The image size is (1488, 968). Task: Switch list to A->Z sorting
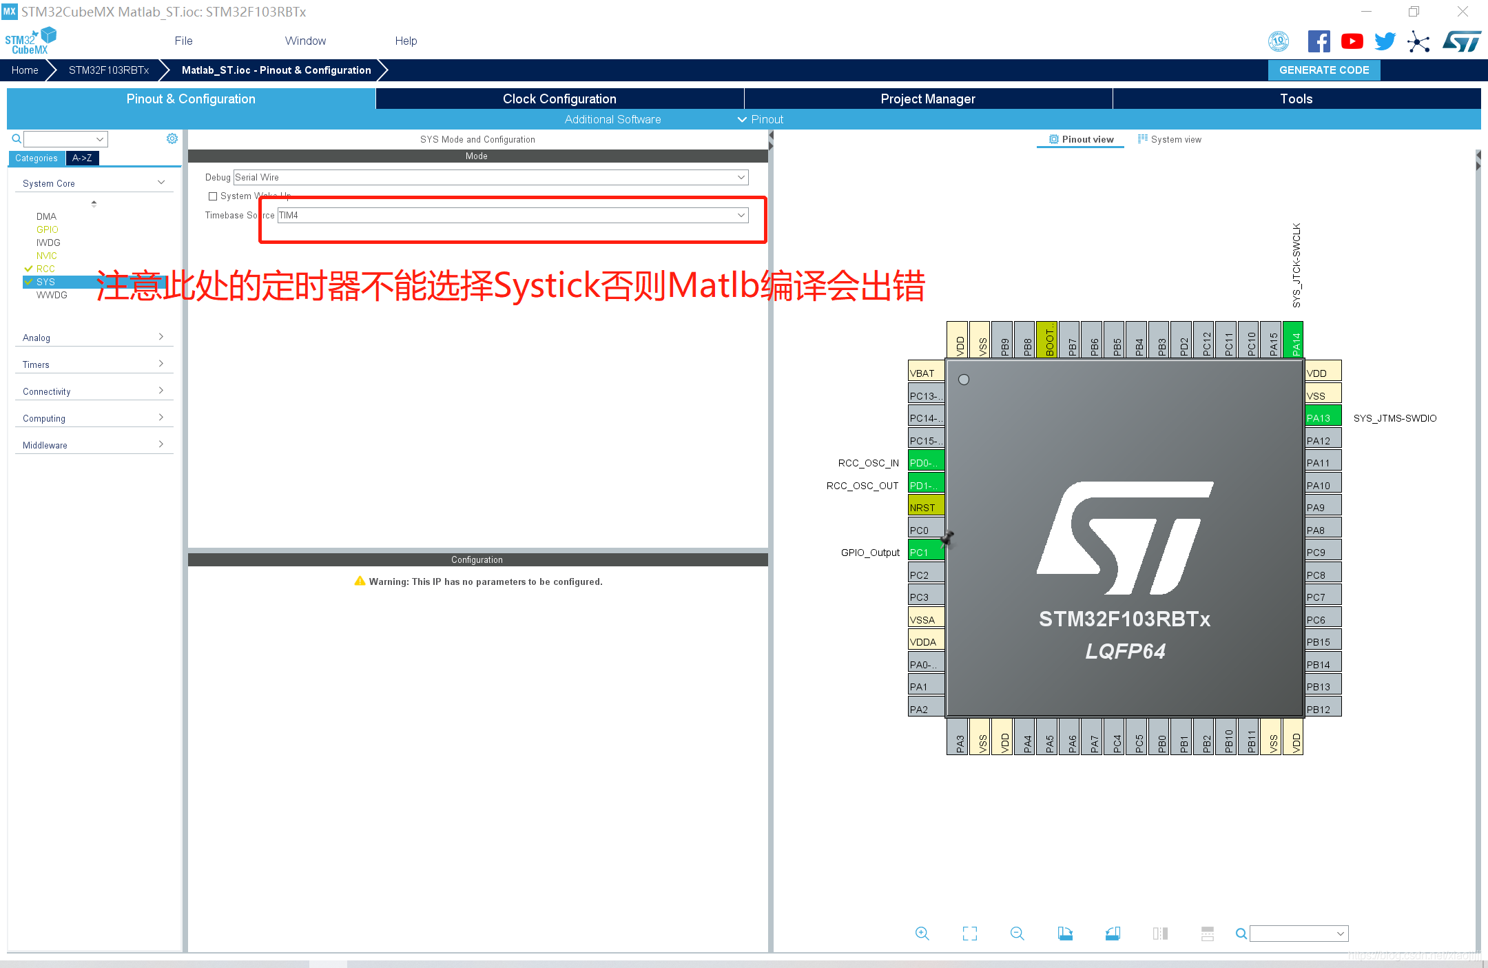click(x=82, y=158)
